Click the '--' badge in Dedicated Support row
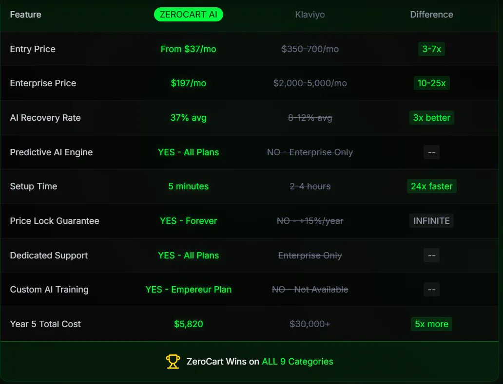503x384 pixels. pyautogui.click(x=431, y=255)
